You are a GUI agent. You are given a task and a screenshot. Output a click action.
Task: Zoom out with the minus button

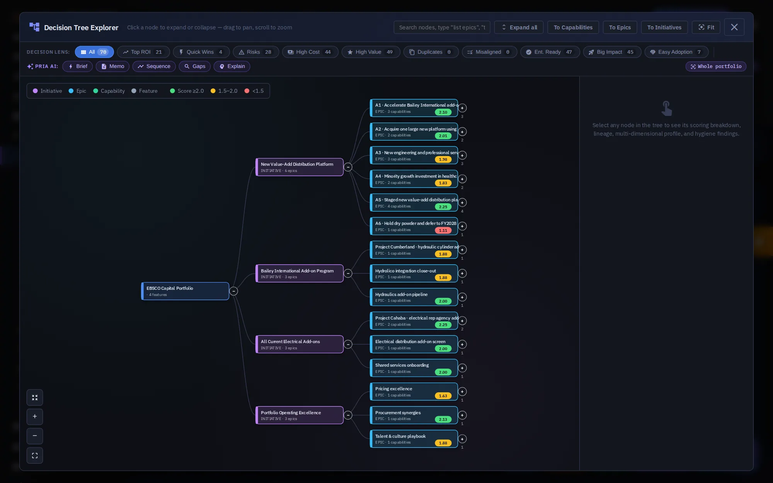click(35, 436)
